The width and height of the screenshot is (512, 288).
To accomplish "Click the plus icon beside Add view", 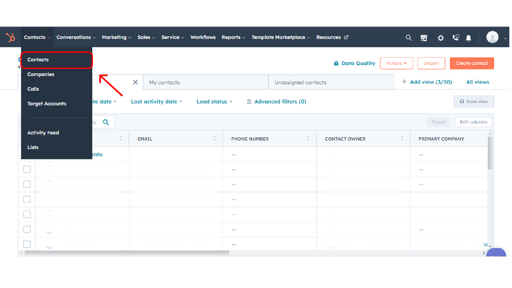I will (x=404, y=82).
